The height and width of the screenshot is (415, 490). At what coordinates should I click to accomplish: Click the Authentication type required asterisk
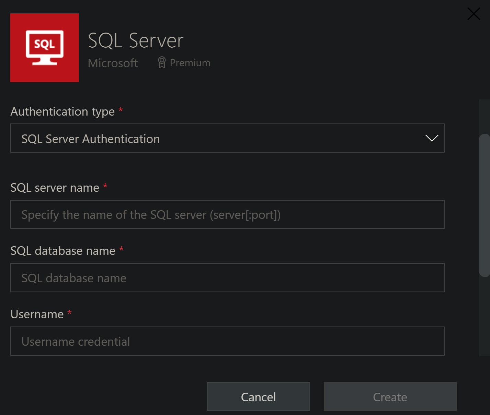point(121,110)
